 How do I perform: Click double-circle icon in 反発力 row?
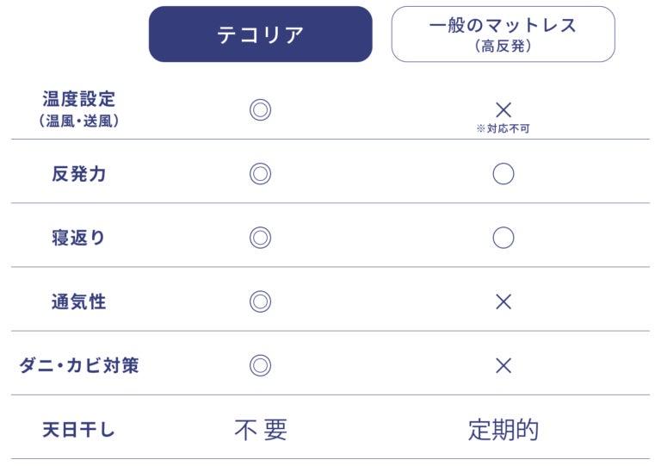[260, 174]
